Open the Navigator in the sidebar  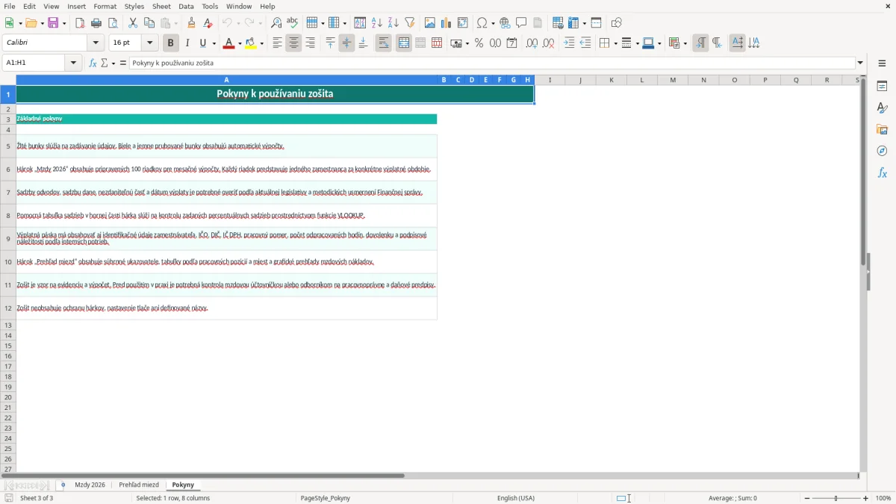click(x=882, y=151)
